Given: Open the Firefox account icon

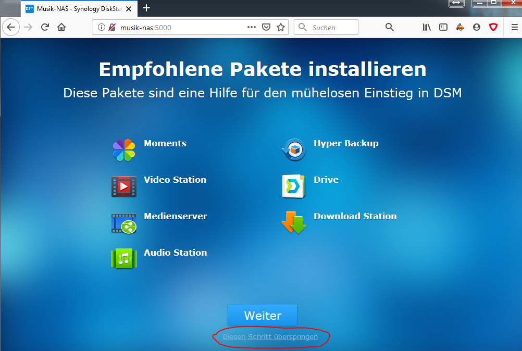Looking at the screenshot, I should (477, 27).
